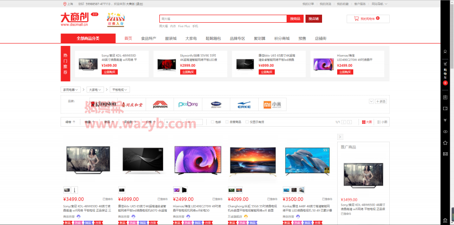Image resolution: width=454 pixels, height=225 pixels.
Task: Filter by the JOHNSON brand logo
Action: click(x=160, y=104)
